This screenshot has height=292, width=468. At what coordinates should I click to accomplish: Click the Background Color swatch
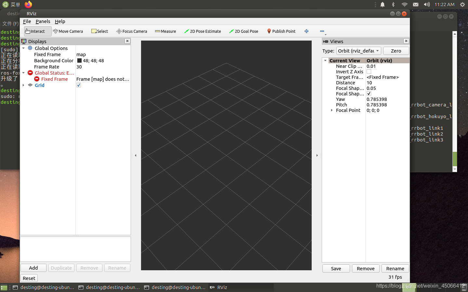pos(79,61)
